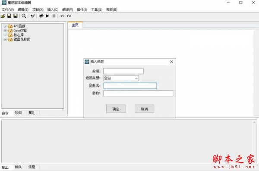
Task: Switch to the 属性 panel tab
Action: coord(32,113)
